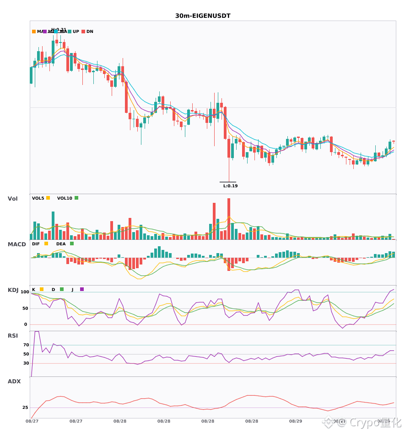Click the L:0.19 low price label
The height and width of the screenshot is (434, 405).
click(x=230, y=186)
